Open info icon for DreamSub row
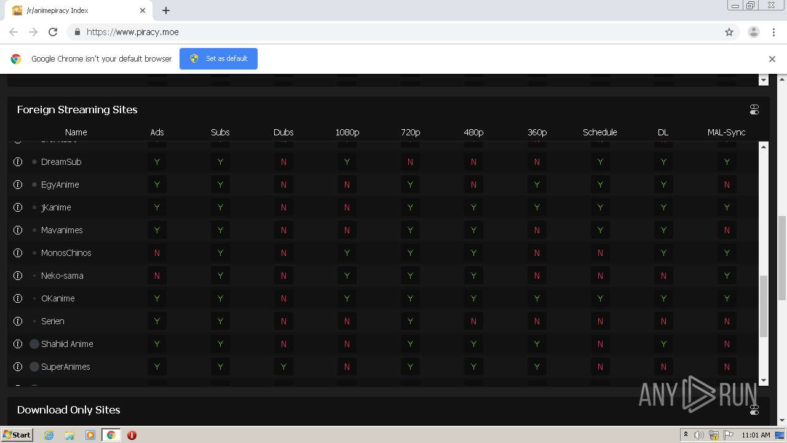787x443 pixels. click(18, 162)
